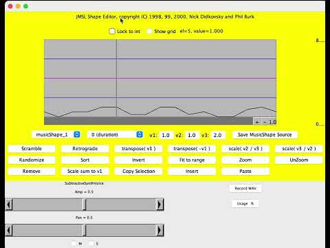Tick the S checkbox below Pan slider
This screenshot has width=330, height=248.
click(x=91, y=243)
